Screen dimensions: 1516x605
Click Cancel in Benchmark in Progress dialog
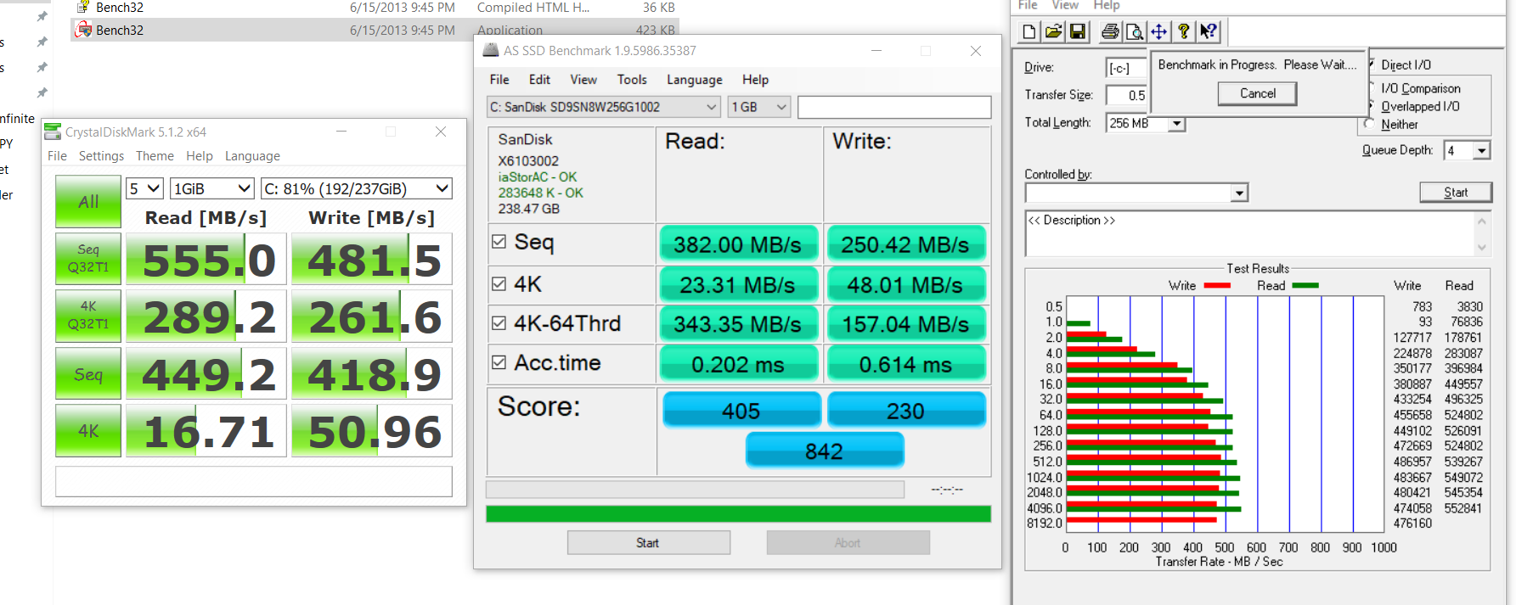1257,93
